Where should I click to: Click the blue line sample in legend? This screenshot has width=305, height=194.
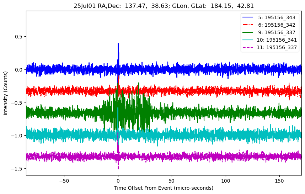click(x=248, y=17)
